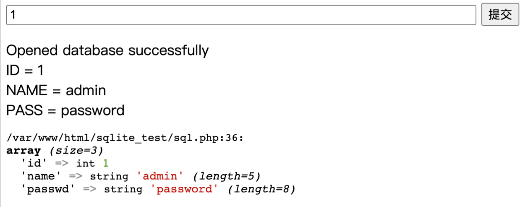Click the text input field containing 1
The height and width of the screenshot is (207, 525).
[241, 15]
